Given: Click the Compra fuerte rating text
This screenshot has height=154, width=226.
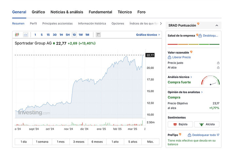Looking at the screenshot, I should click(x=179, y=82).
